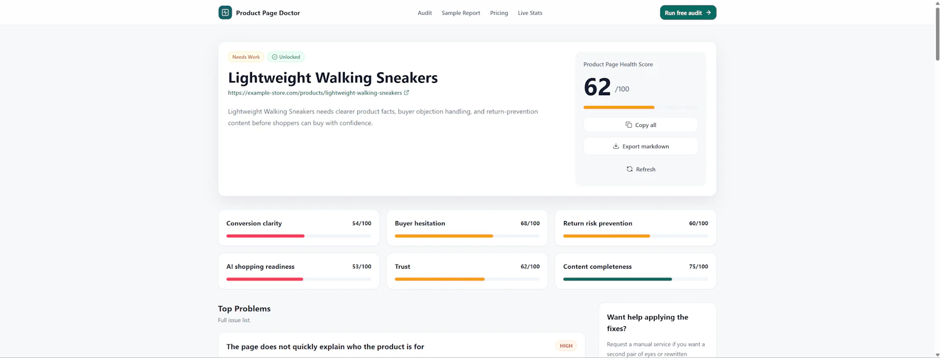Viewport: 940px width, 358px height.
Task: Click the Return risk prevention label
Action: (597, 223)
